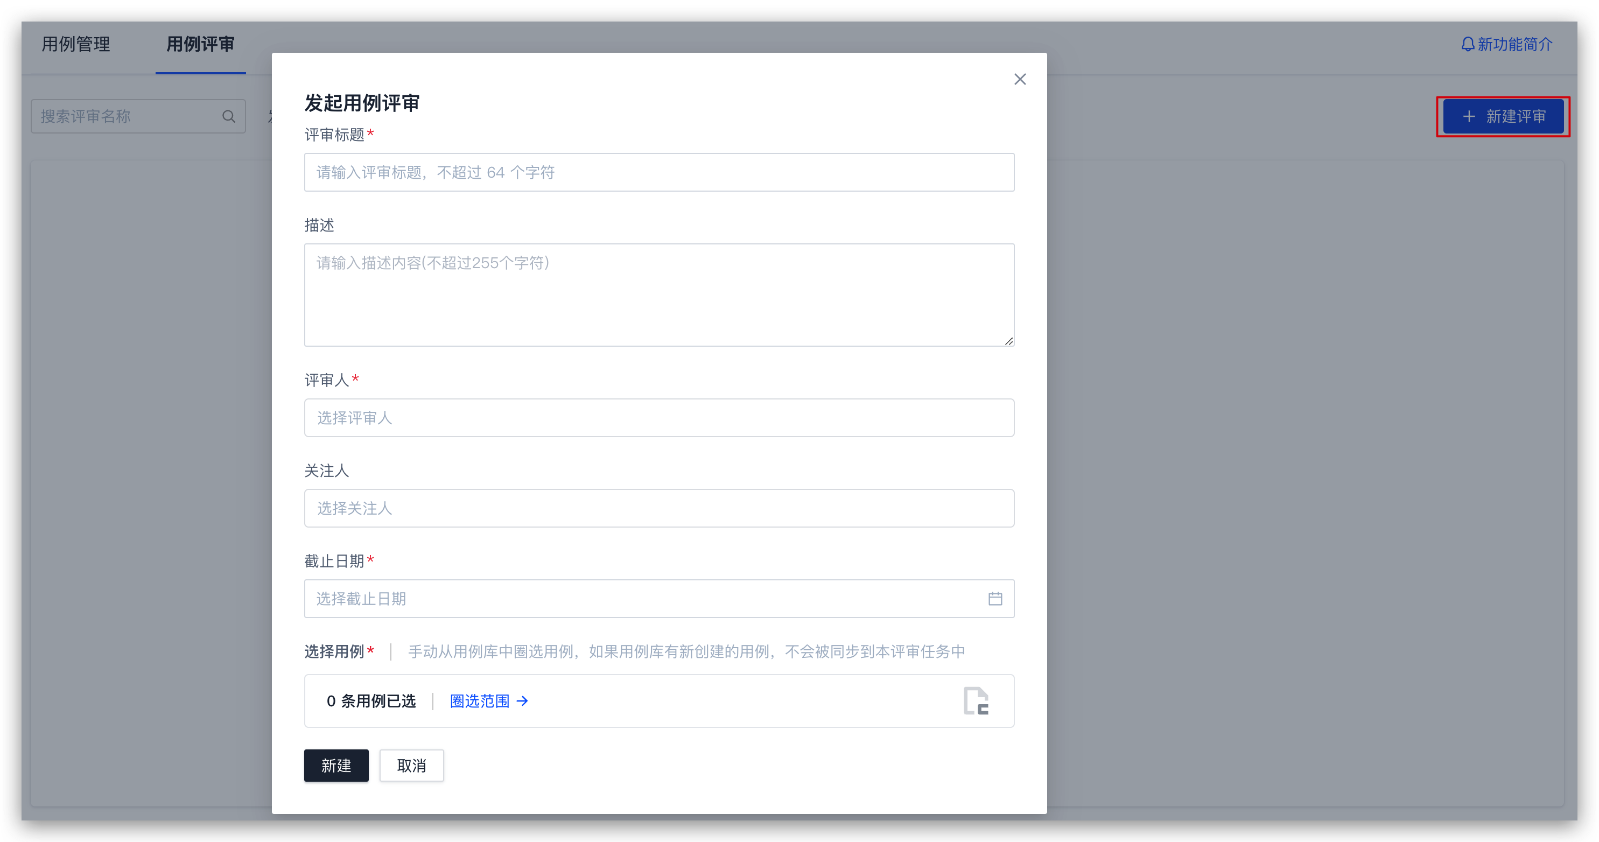Viewport: 1599px width, 842px height.
Task: Focus the 搜索评审名称 search box
Action: 138,117
